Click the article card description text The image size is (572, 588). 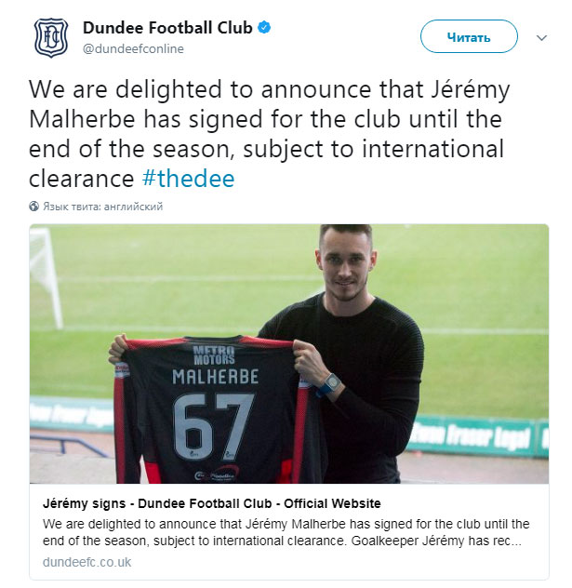(286, 532)
